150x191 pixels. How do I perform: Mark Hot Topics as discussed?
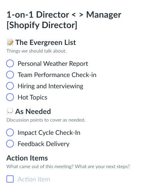(x=10, y=97)
